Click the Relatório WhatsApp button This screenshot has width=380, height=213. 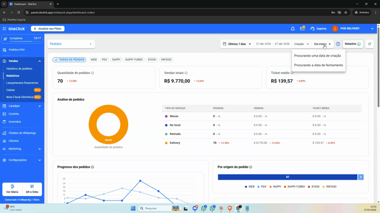pos(353,44)
